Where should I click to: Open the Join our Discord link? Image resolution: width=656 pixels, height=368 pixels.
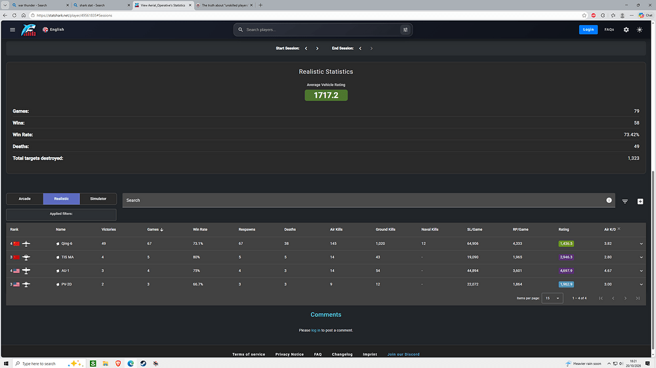403,354
